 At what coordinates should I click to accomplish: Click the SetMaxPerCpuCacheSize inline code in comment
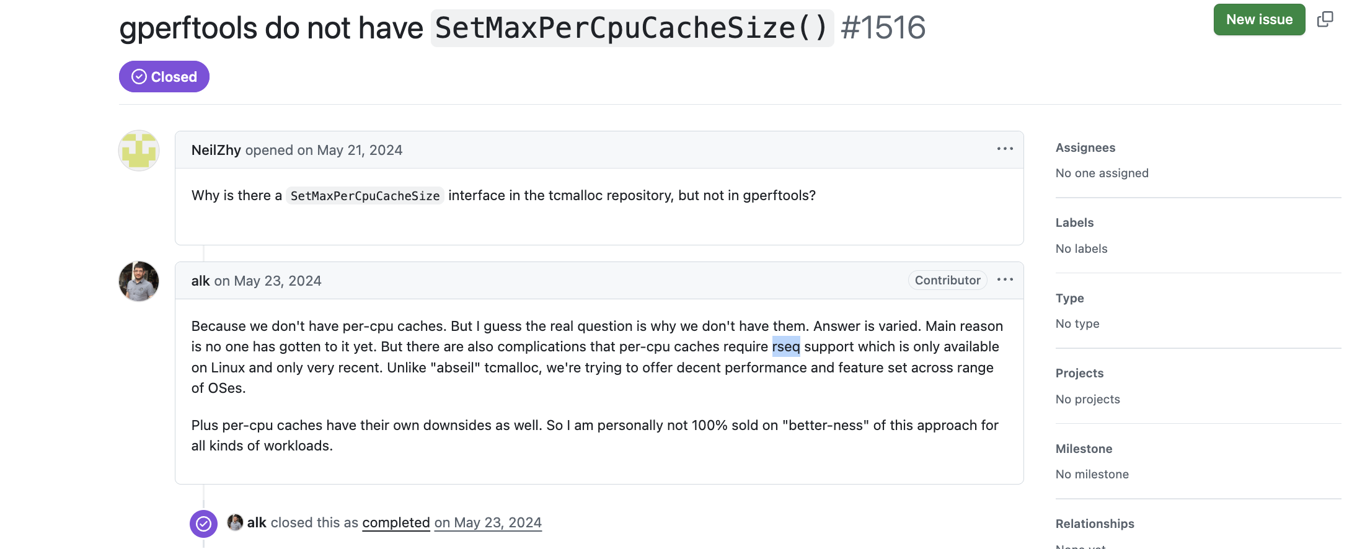tap(365, 196)
